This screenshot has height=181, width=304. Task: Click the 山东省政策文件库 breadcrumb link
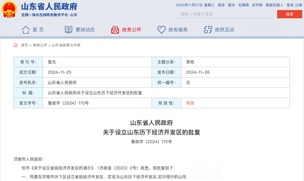pyautogui.click(x=66, y=45)
